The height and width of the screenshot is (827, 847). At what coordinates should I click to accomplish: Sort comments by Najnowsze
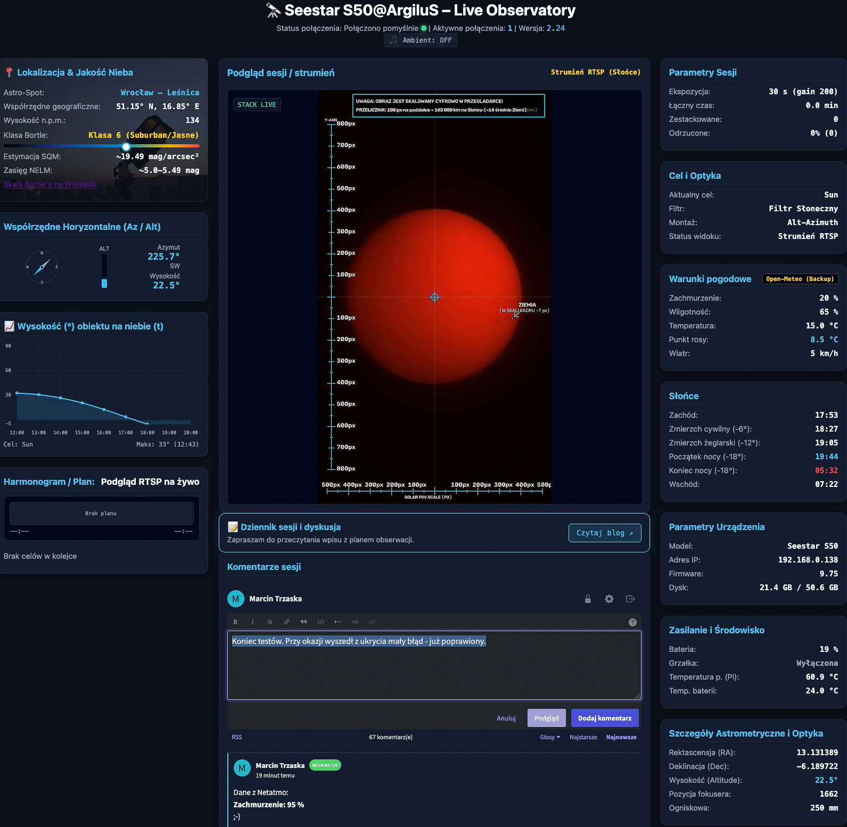tap(621, 737)
